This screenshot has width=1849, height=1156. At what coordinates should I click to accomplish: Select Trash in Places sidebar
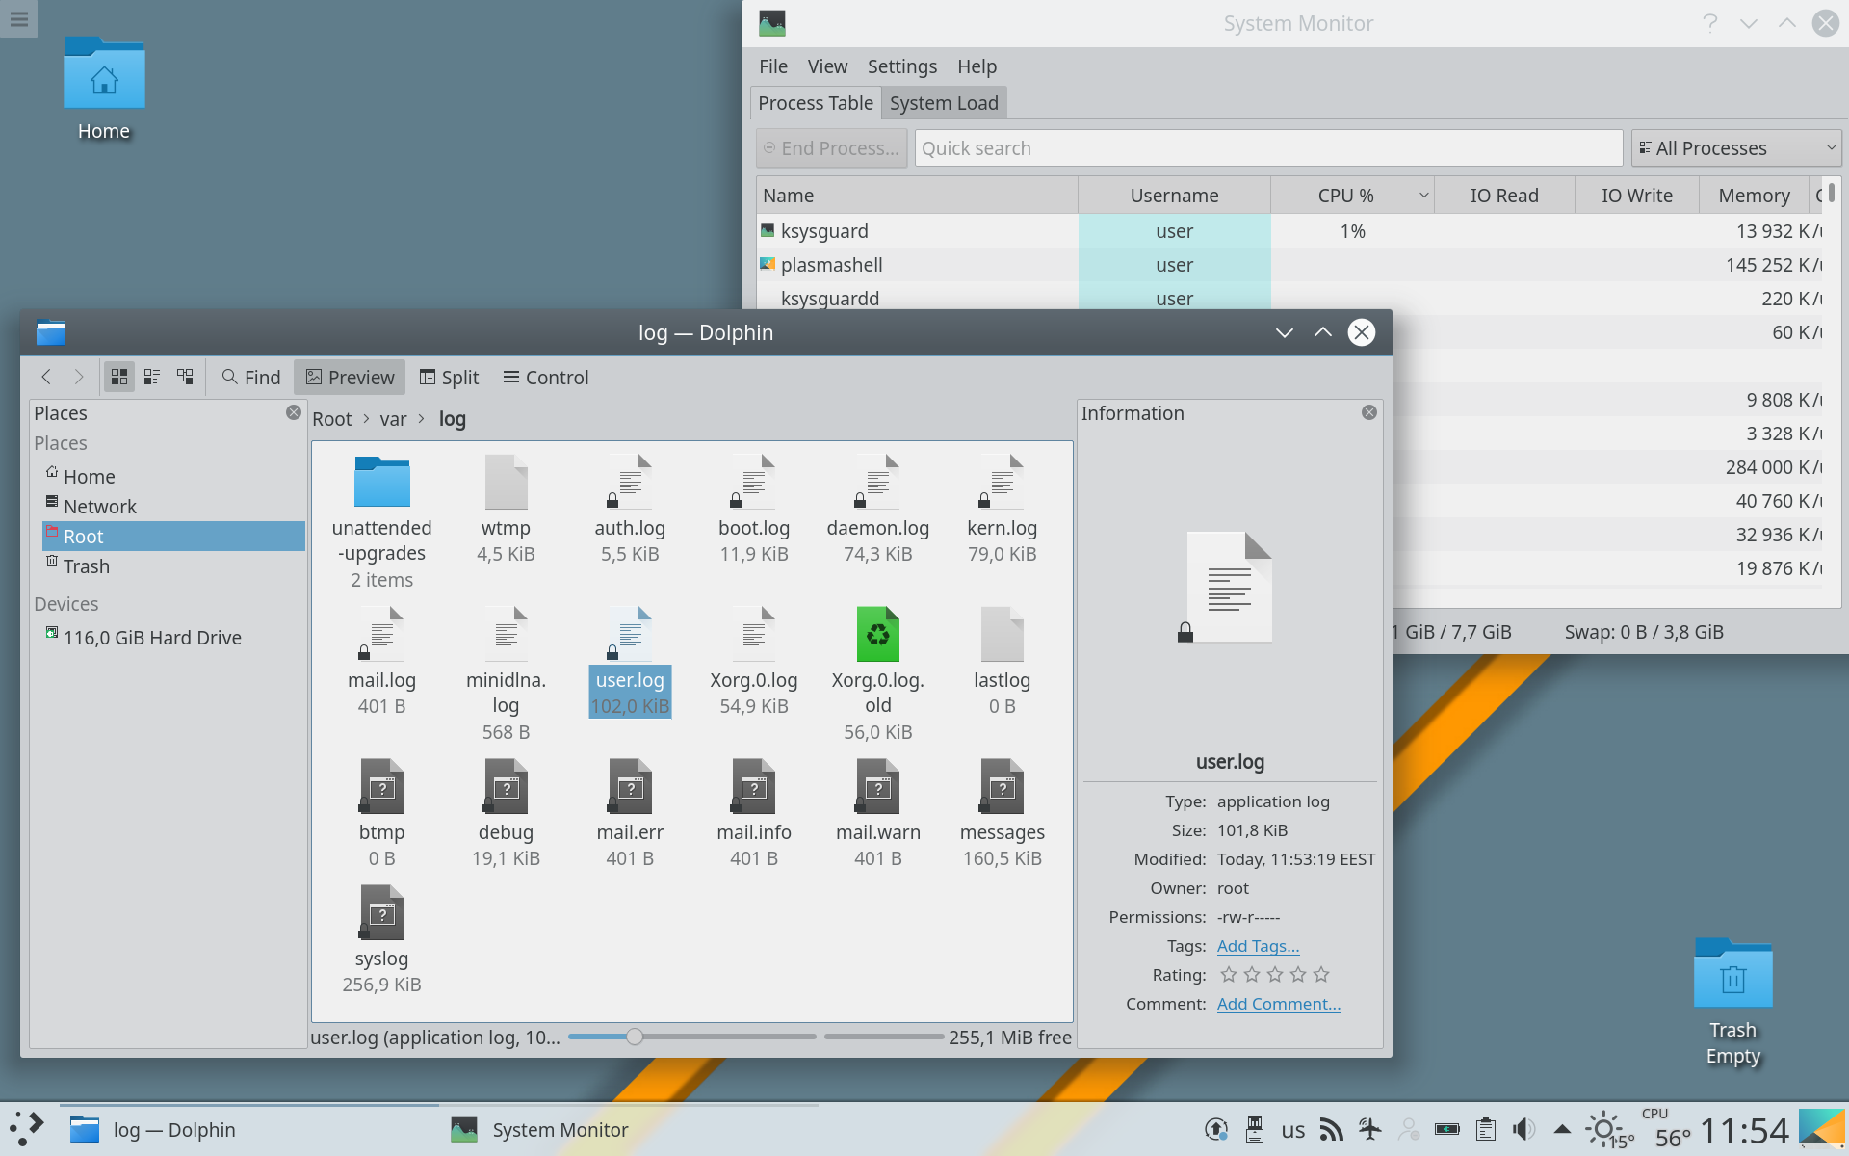click(x=173, y=565)
